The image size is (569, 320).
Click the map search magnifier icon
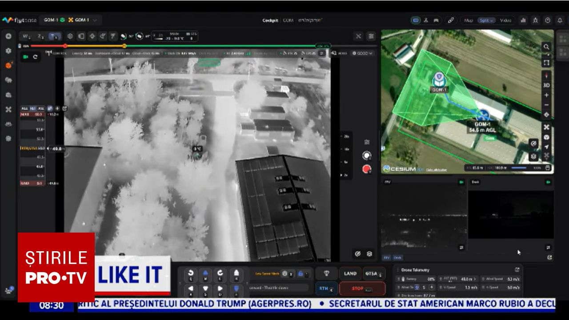point(546,47)
